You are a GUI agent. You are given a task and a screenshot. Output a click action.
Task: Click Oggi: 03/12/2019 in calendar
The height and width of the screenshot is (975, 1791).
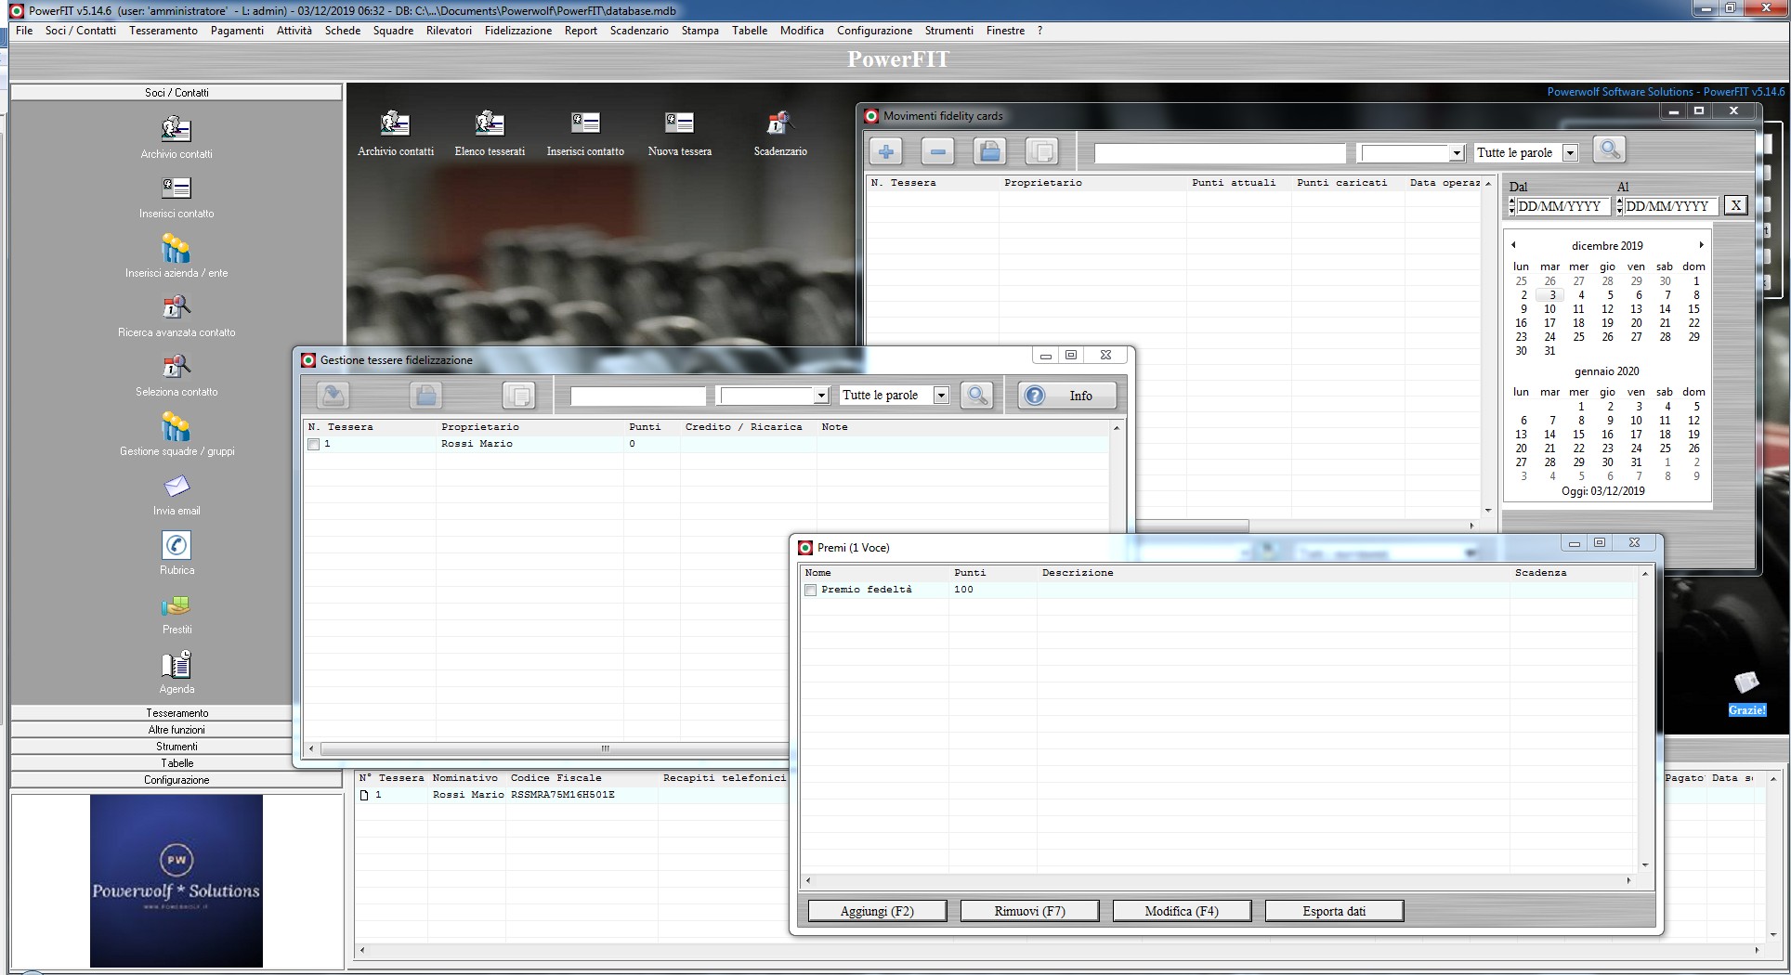coord(1602,491)
